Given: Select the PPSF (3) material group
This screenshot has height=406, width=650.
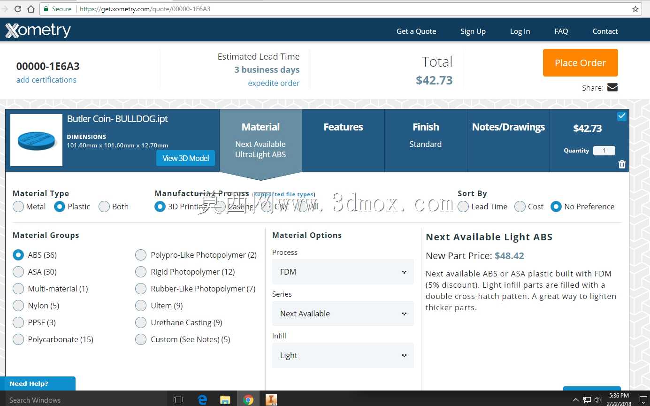Looking at the screenshot, I should click(x=18, y=322).
